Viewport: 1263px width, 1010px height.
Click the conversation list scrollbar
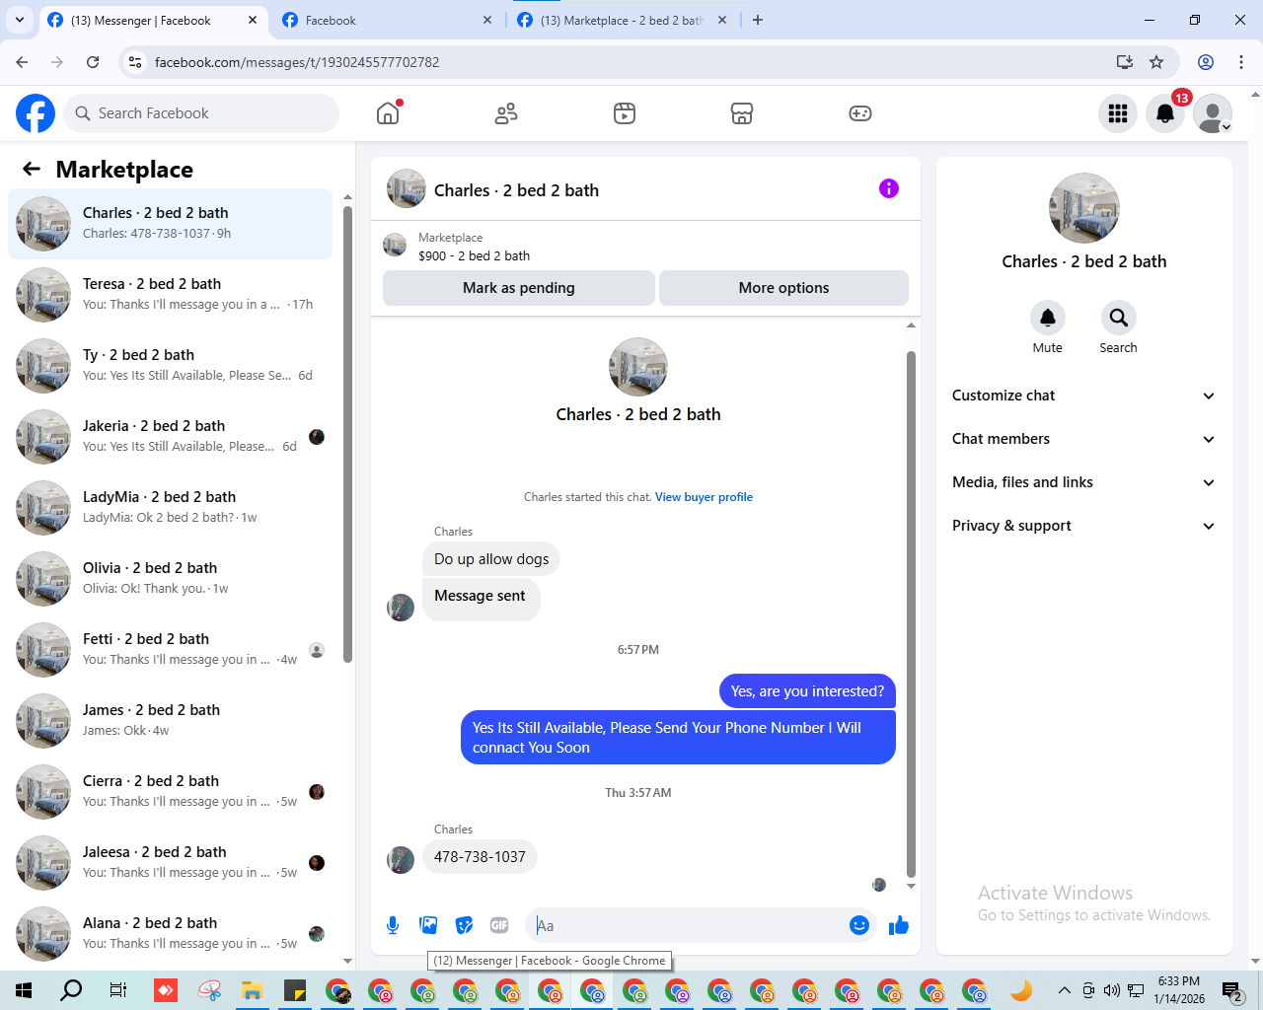(x=347, y=434)
